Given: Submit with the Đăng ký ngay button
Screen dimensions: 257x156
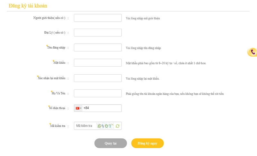Looking at the screenshot, I should (x=147, y=143).
